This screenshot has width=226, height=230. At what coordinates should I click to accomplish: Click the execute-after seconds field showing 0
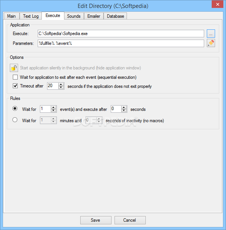pos(116,109)
